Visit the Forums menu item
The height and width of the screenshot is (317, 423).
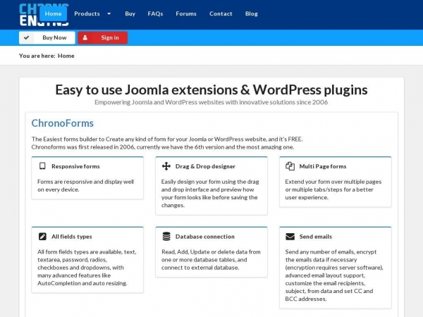click(186, 14)
